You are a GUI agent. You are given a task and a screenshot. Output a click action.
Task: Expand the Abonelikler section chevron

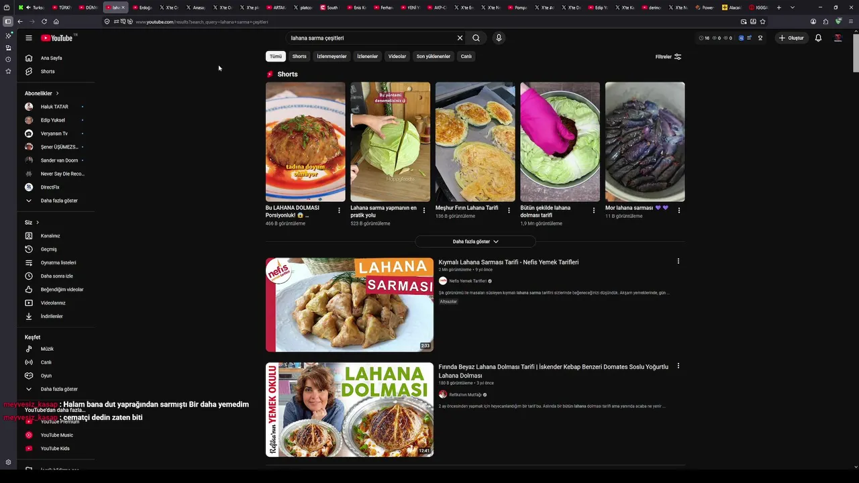pyautogui.click(x=57, y=93)
